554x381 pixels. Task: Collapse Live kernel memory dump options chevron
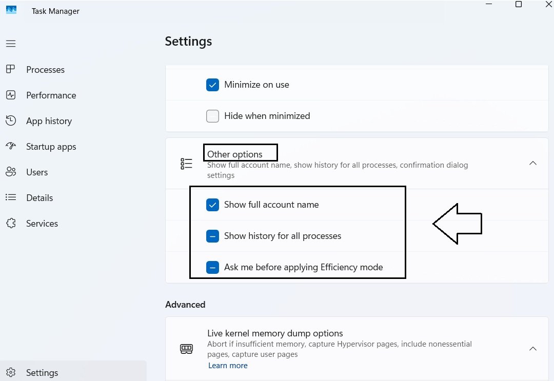[x=533, y=349]
